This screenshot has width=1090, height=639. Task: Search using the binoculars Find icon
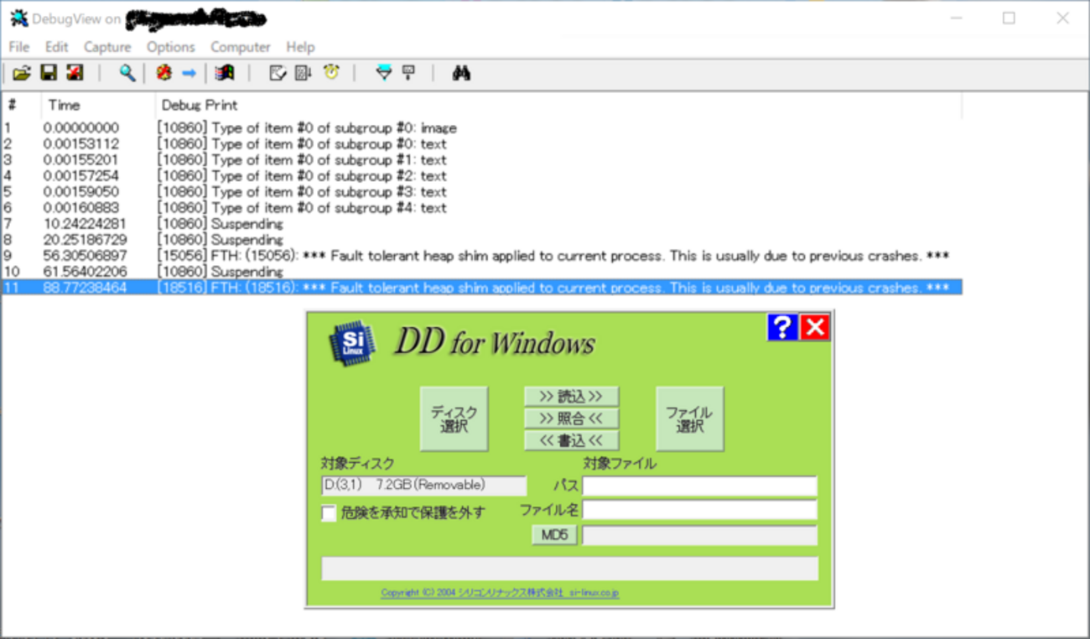(459, 73)
